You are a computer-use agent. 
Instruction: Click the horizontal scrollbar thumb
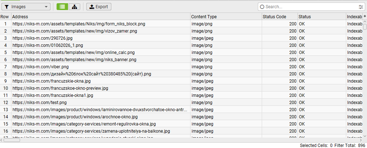click(12, 140)
